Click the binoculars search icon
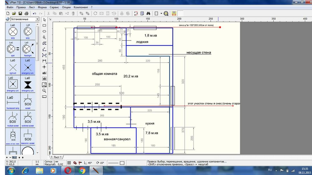 [149, 13]
